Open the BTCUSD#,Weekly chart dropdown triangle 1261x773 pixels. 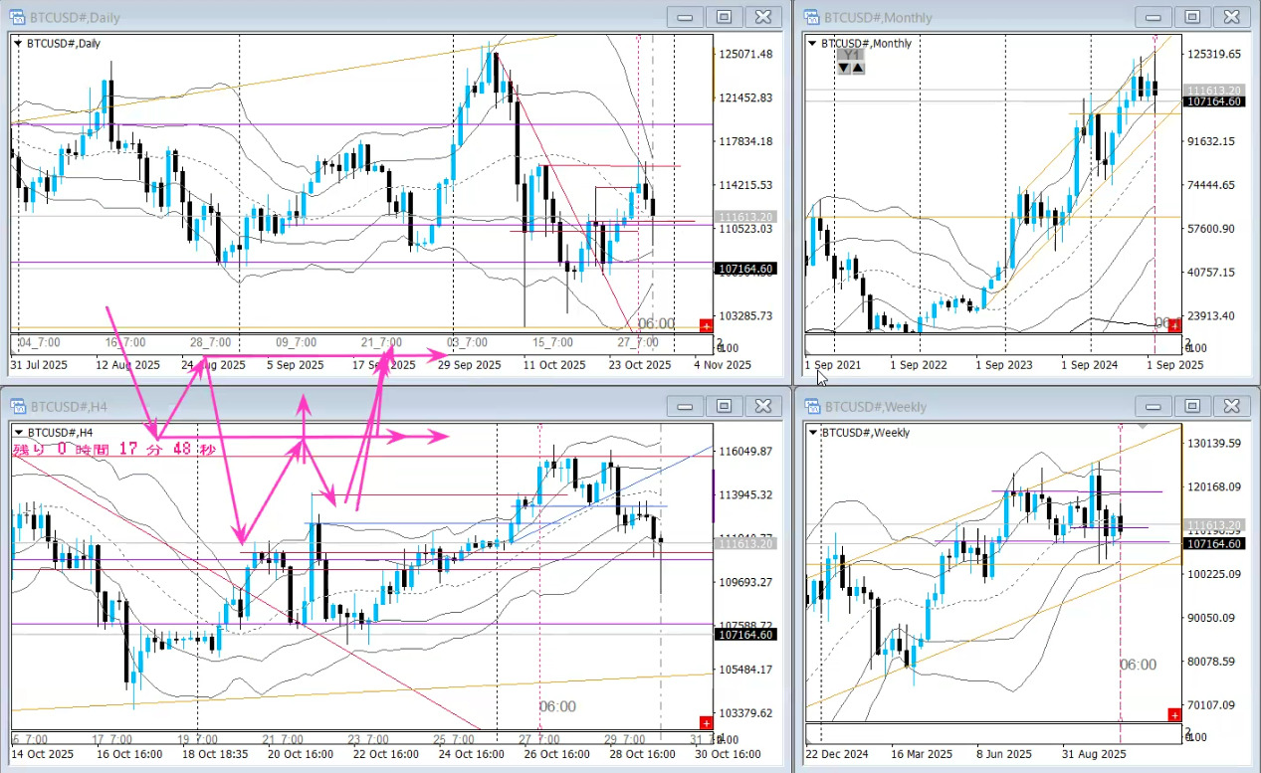[x=812, y=433]
